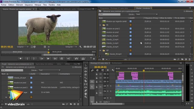Open search filter dropdown in moutons bin
This screenshot has width=194, height=109.
(100, 14)
